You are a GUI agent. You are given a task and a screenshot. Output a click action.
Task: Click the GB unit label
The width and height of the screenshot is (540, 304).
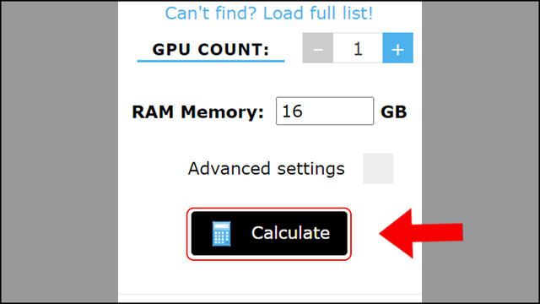click(394, 112)
